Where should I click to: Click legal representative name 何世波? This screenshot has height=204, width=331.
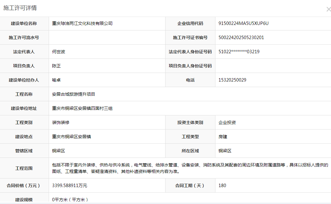coord(59,52)
